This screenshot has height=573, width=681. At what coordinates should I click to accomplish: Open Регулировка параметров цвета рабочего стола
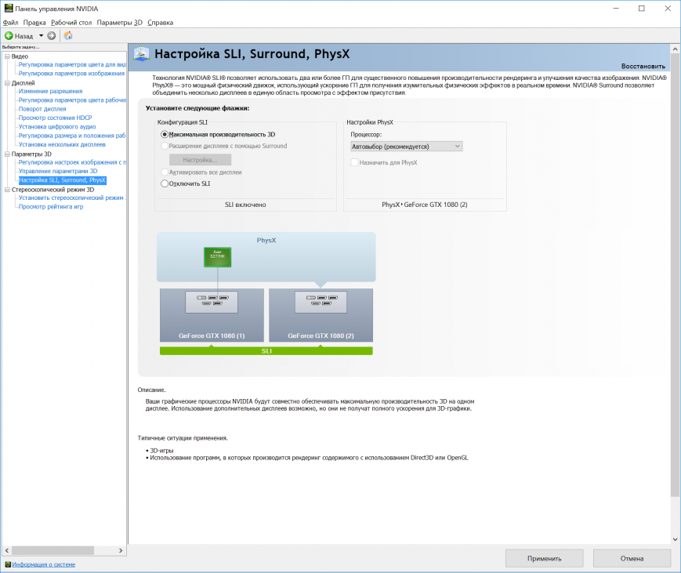[72, 100]
